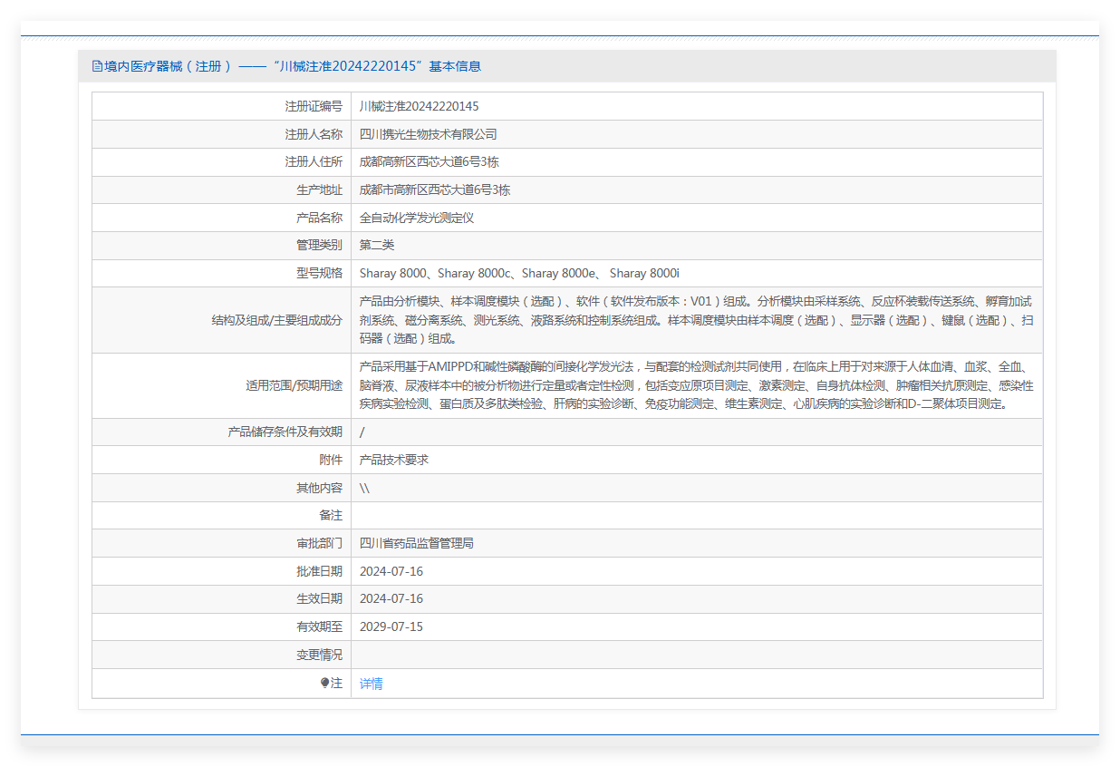Click the 生产地址 label
This screenshot has width=1120, height=767.
[x=320, y=190]
